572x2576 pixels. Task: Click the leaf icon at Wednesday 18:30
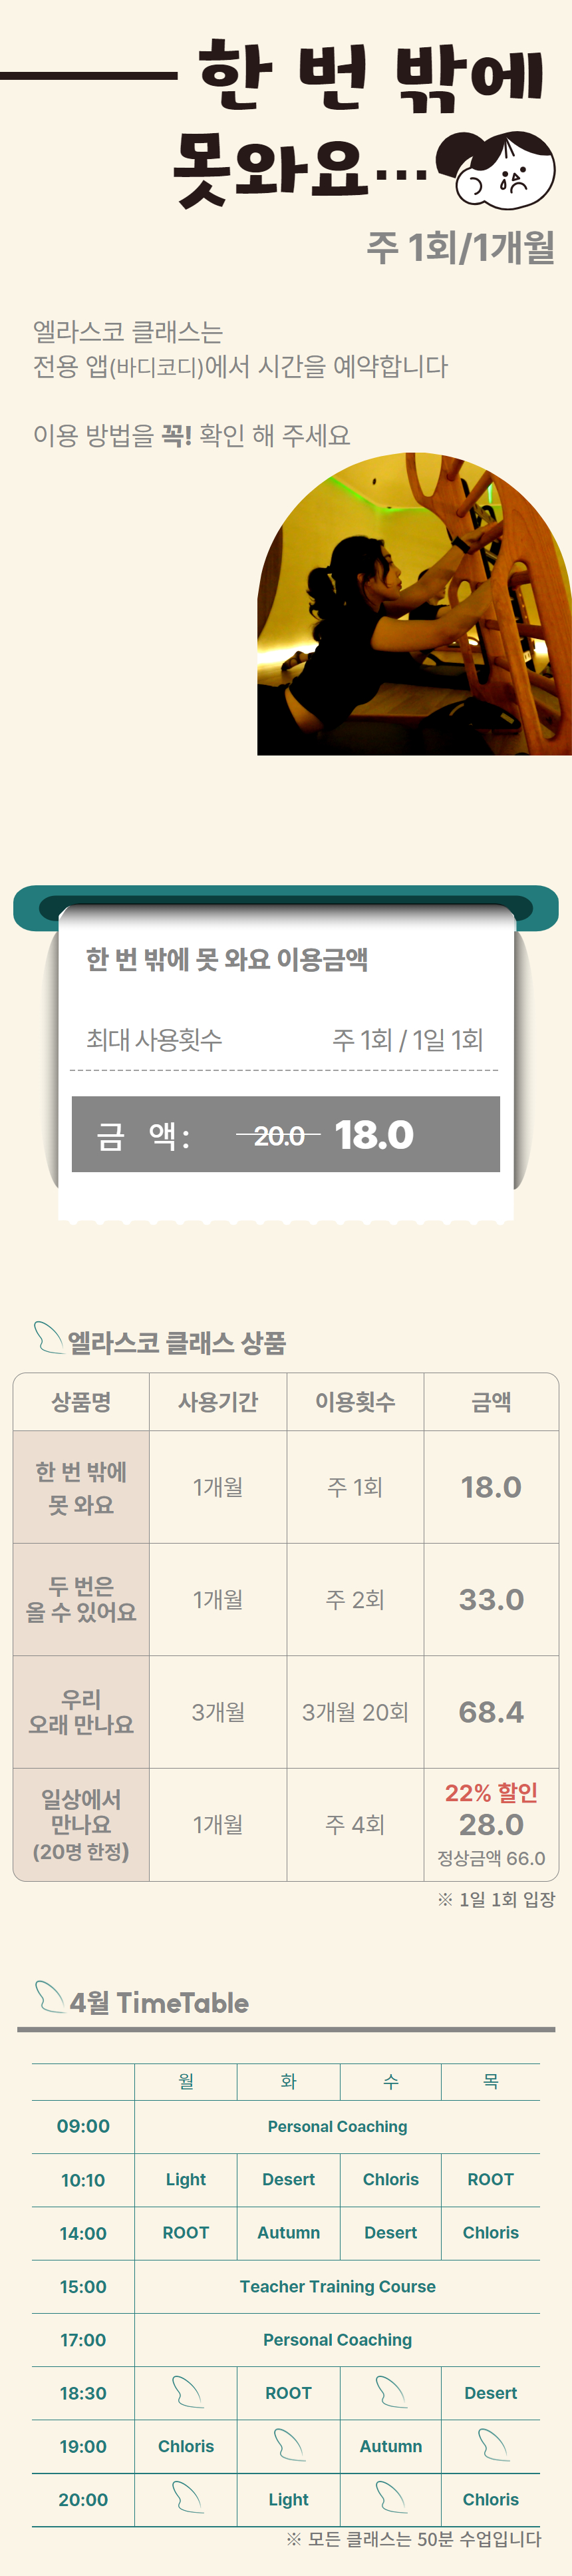(390, 2392)
